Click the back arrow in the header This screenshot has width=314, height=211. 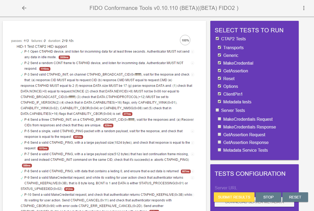point(24,8)
